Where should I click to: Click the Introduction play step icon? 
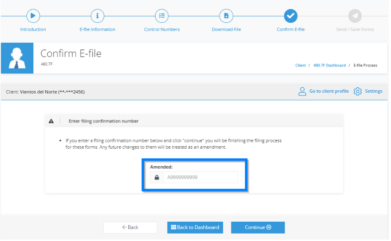[x=33, y=16]
